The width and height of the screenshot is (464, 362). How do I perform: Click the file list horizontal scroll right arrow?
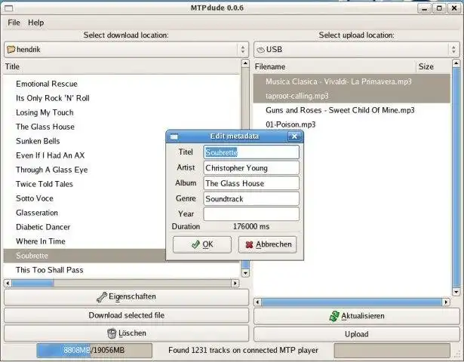pyautogui.click(x=446, y=302)
